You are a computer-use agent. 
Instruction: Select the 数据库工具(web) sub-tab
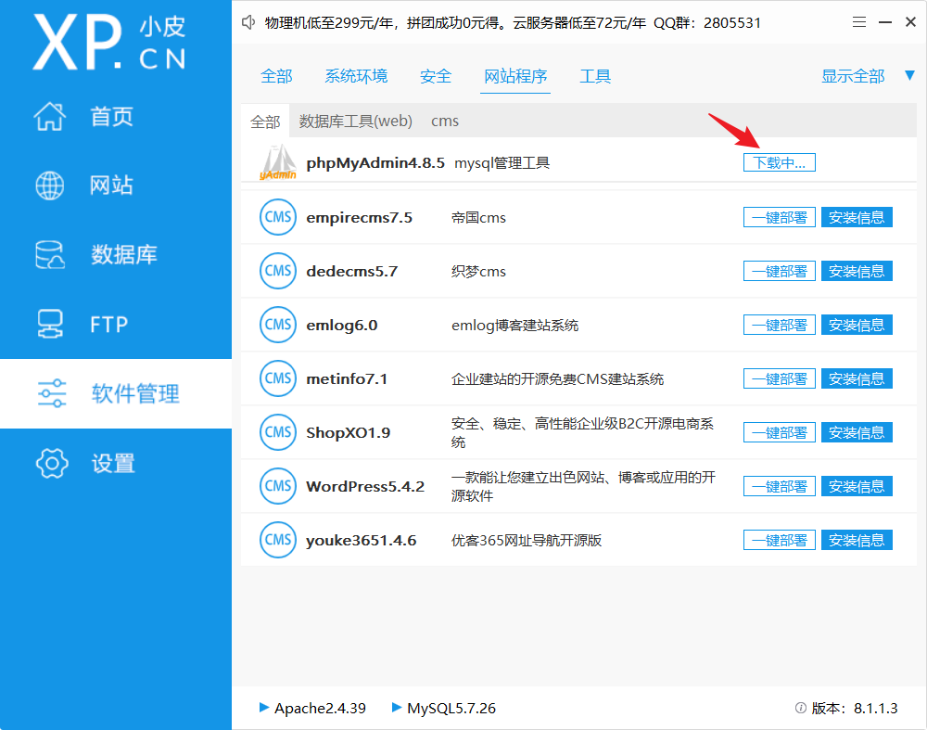coord(355,122)
